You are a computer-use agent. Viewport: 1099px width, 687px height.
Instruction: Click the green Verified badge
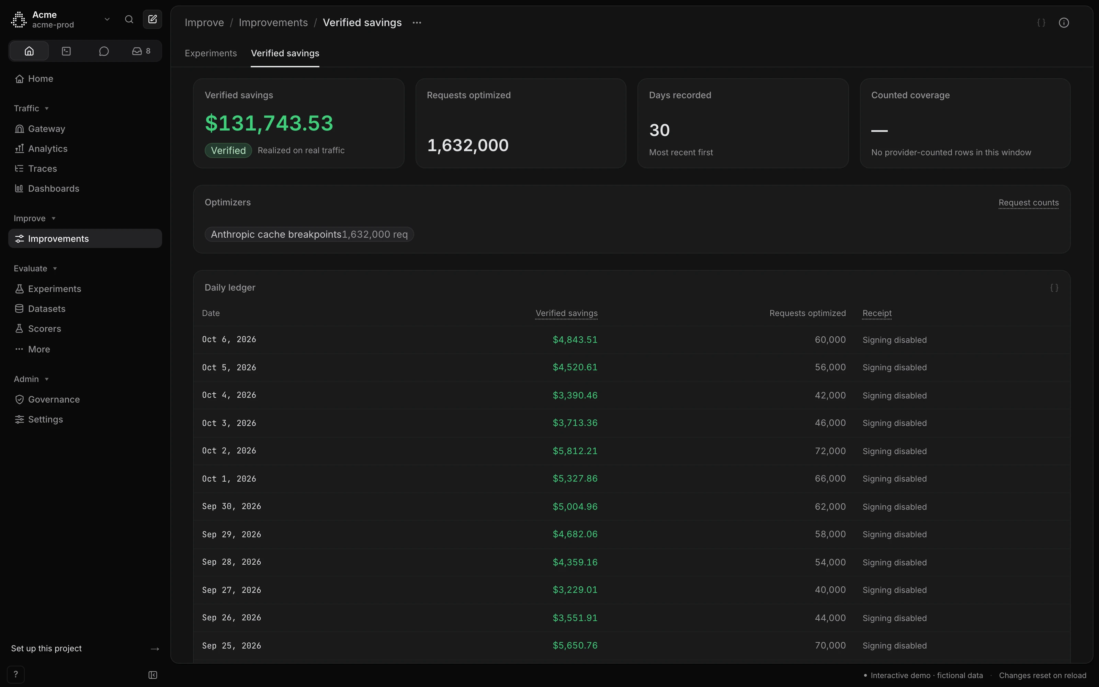tap(228, 150)
